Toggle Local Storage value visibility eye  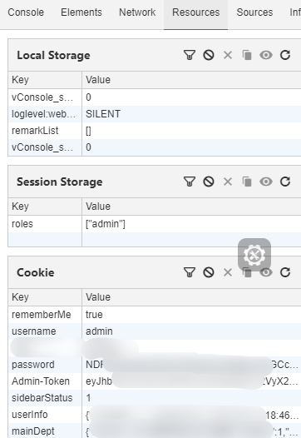click(266, 55)
